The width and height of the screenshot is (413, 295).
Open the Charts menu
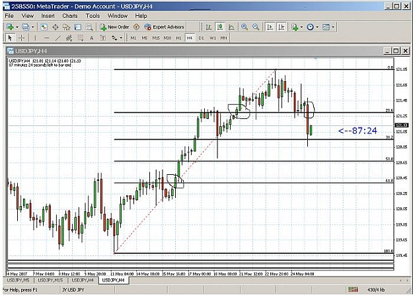(70, 16)
